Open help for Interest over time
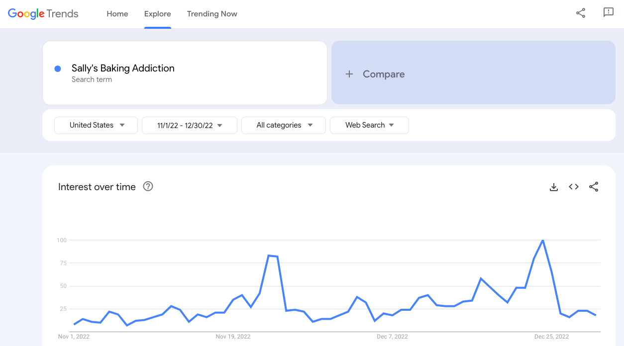 point(148,187)
